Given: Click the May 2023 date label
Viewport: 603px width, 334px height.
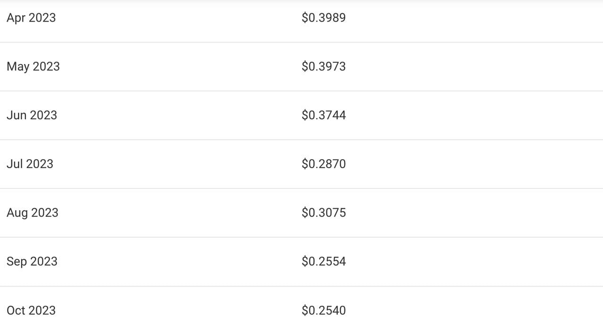Looking at the screenshot, I should pyautogui.click(x=33, y=66).
